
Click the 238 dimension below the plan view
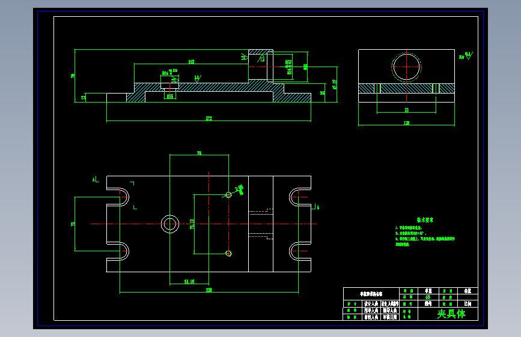pos(209,290)
